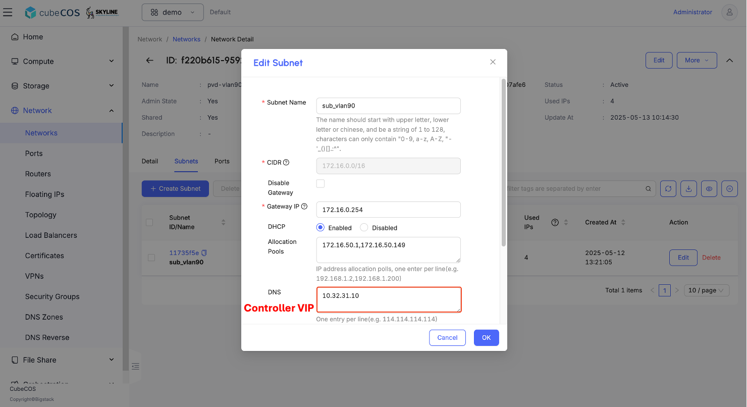Click the Gateway IP help icon
This screenshot has height=407, width=747.
click(x=304, y=207)
